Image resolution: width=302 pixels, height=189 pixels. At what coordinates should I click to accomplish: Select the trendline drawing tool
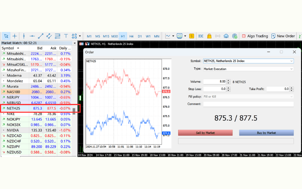coord(41,36)
